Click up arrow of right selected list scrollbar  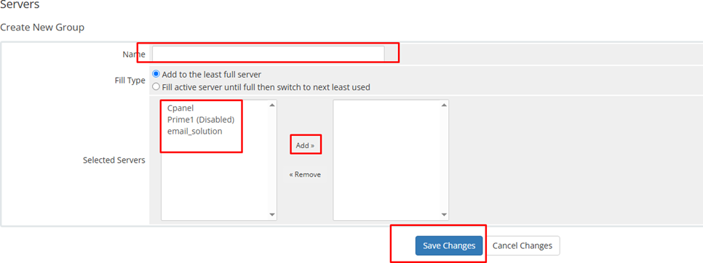(x=444, y=105)
